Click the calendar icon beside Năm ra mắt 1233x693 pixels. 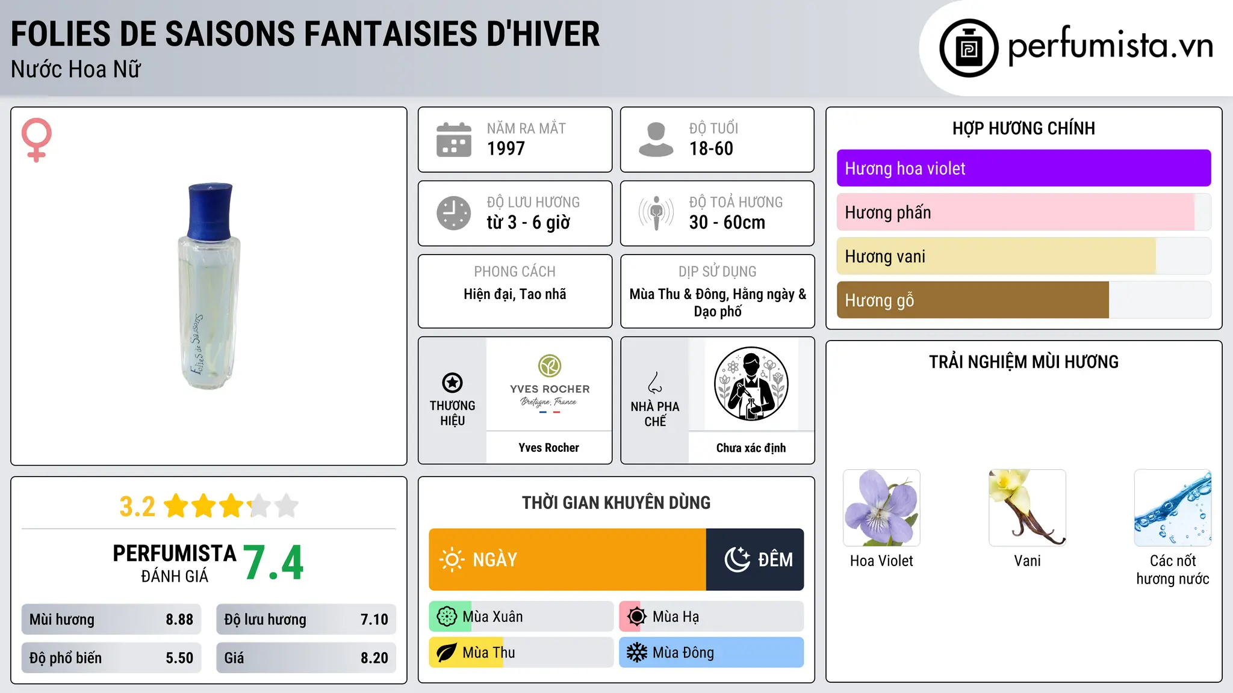(454, 140)
